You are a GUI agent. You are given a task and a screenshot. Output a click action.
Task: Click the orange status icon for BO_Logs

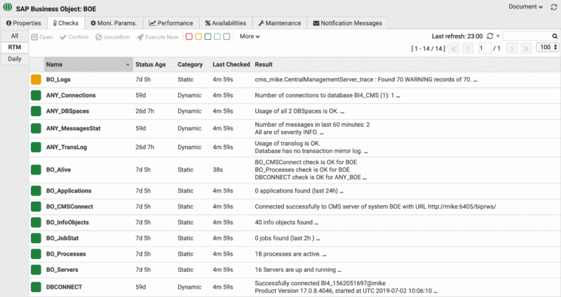[36, 80]
